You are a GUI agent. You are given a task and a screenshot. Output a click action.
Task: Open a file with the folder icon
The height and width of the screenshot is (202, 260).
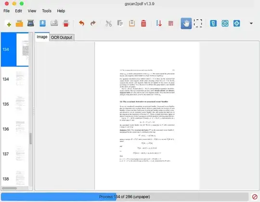click(x=19, y=24)
